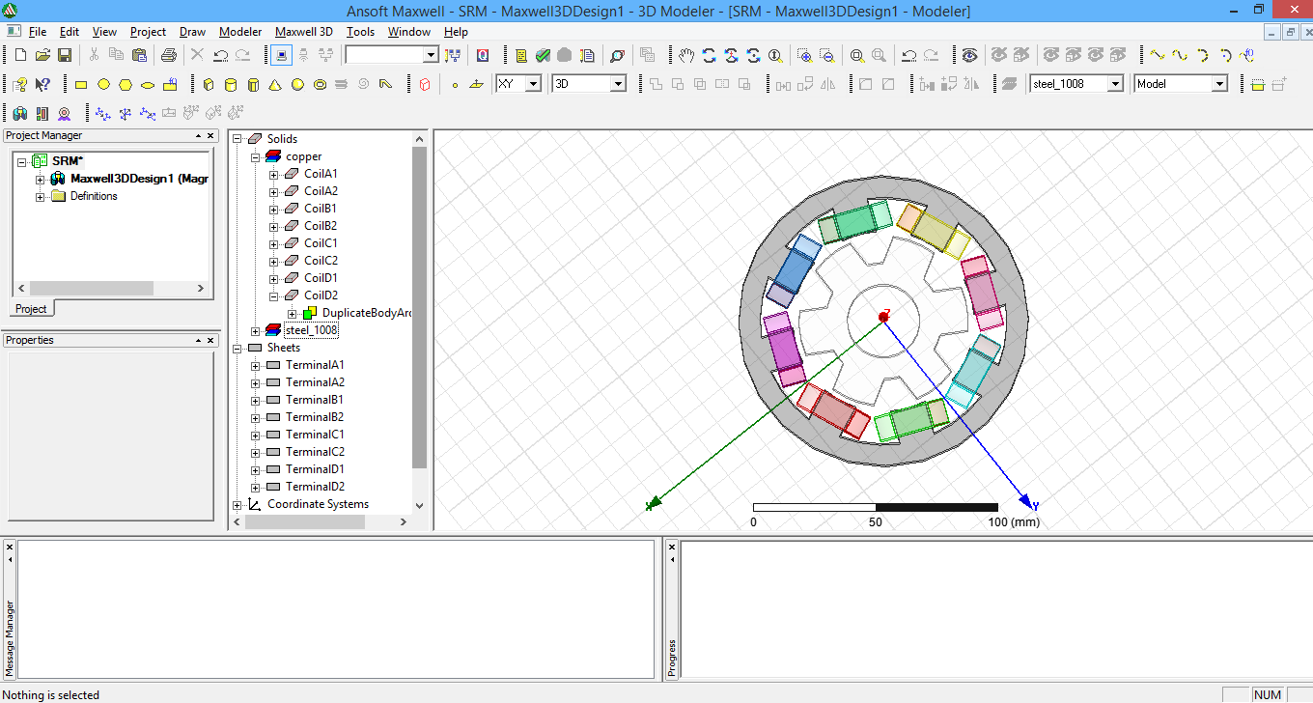Select the Draw box tool
This screenshot has height=703, width=1313.
209,84
